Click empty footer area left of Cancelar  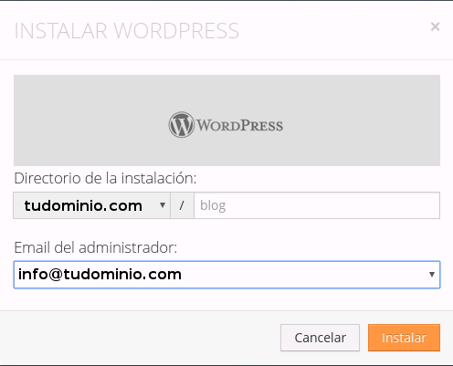click(x=140, y=338)
